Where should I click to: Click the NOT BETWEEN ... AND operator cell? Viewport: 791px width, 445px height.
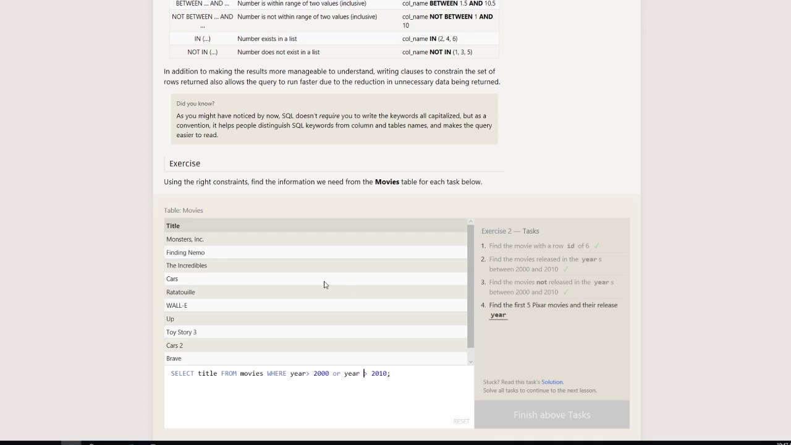202,21
